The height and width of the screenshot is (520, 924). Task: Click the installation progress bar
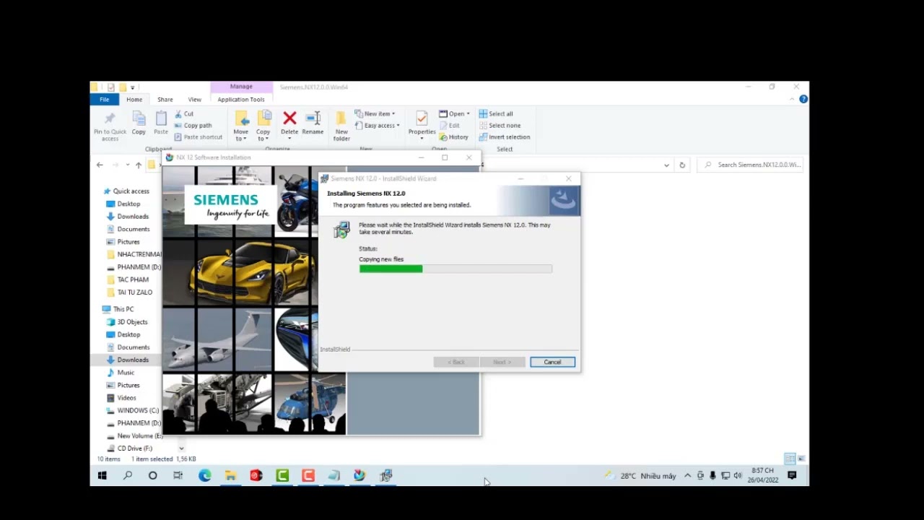pyautogui.click(x=456, y=269)
